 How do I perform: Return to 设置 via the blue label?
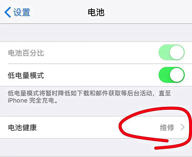(22, 12)
